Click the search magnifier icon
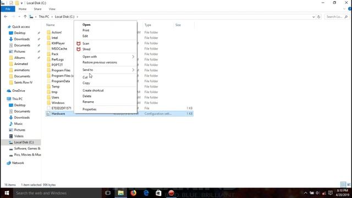The width and height of the screenshot is (352, 198). pyautogui.click(x=346, y=16)
